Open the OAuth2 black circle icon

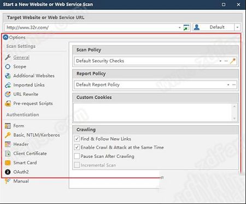tap(8, 172)
